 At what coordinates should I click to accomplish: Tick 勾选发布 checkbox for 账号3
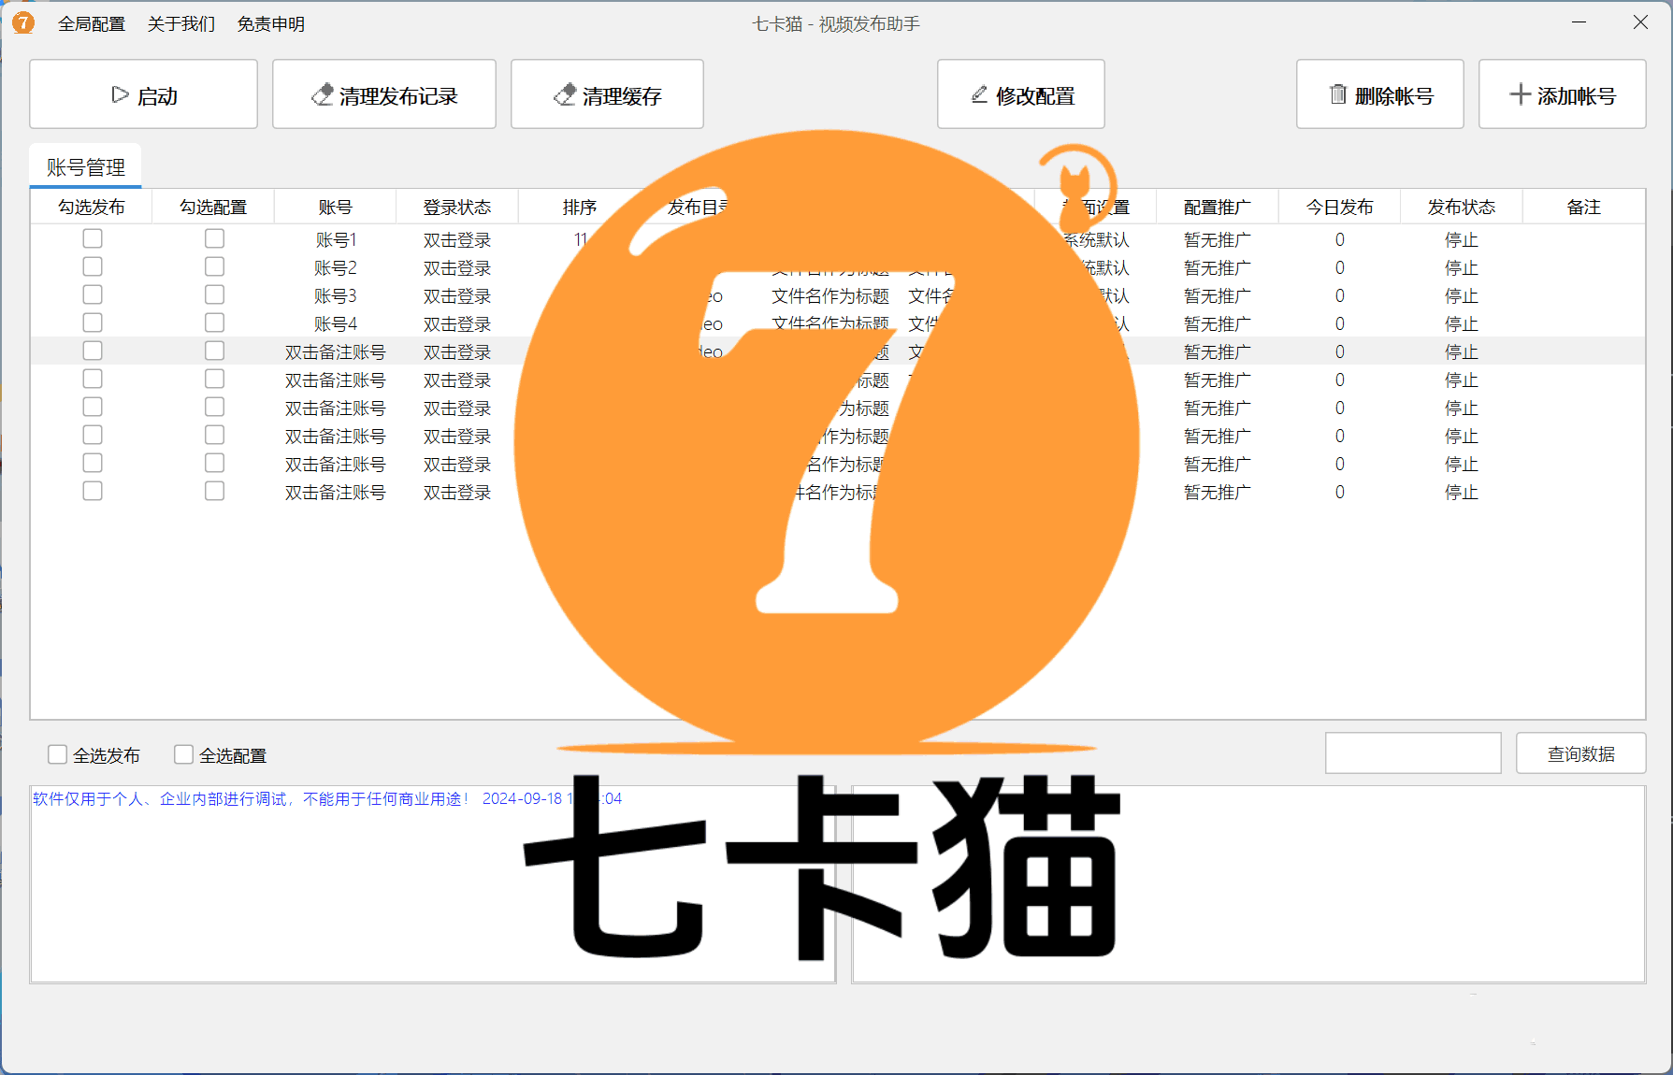93,295
